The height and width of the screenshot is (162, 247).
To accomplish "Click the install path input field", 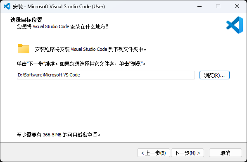I will [106, 75].
